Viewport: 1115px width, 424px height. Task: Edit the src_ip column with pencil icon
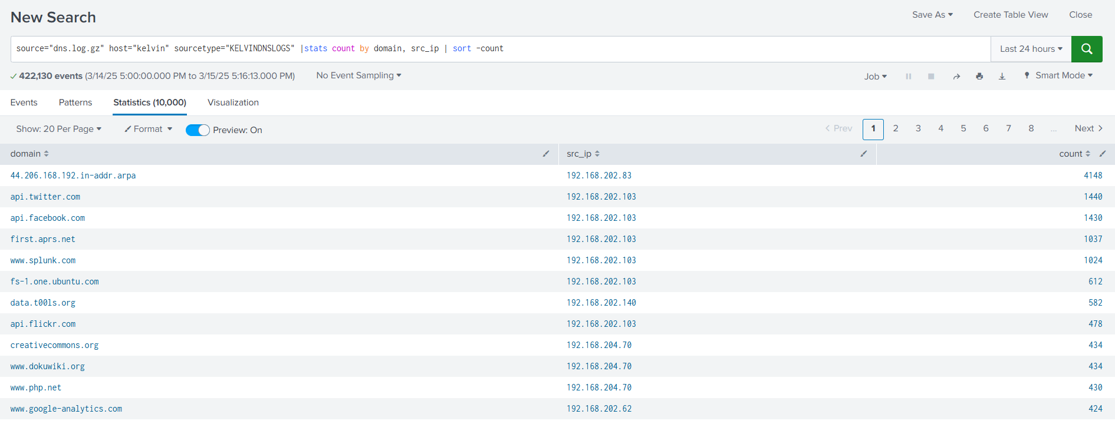pos(864,154)
